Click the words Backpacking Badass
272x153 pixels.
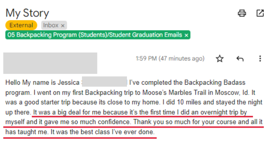pyautogui.click(x=215, y=83)
